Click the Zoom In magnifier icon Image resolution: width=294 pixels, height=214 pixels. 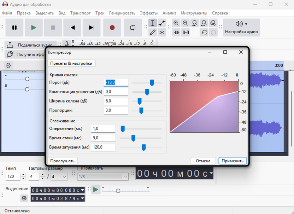[176, 23]
